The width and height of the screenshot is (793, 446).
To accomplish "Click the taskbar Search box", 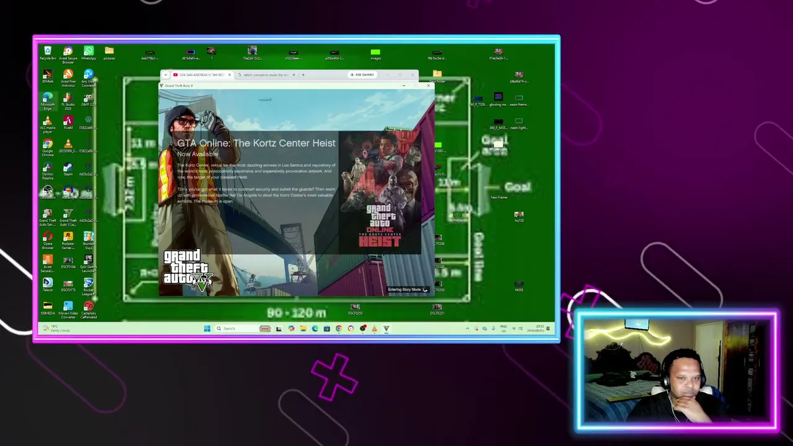I will click(243, 328).
